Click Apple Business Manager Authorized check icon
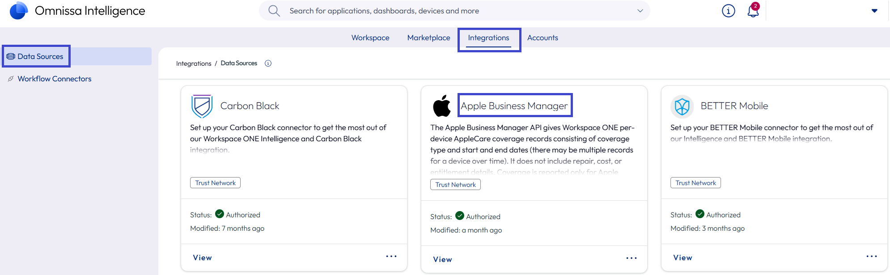This screenshot has height=275, width=890. (460, 216)
